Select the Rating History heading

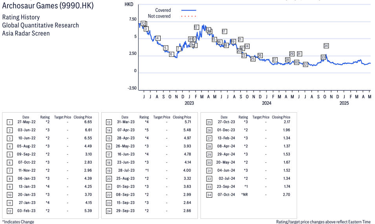click(21, 17)
